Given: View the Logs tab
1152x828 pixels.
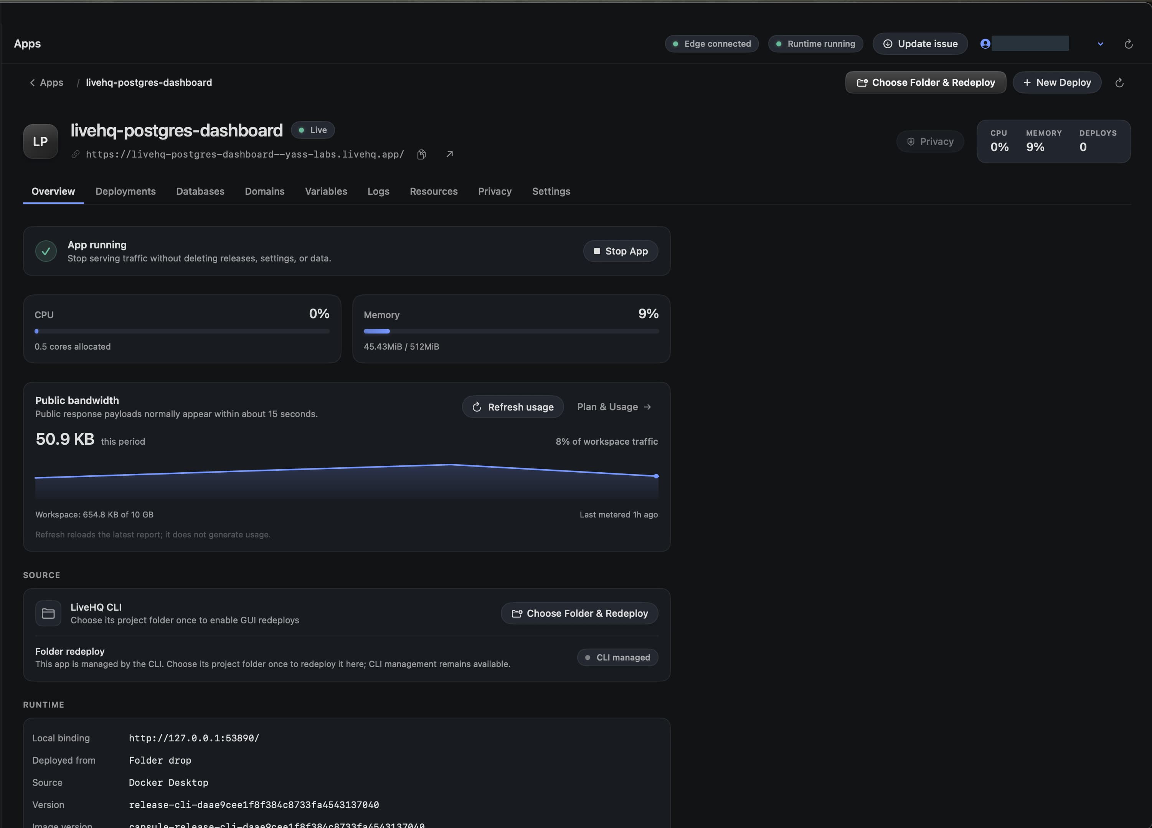Looking at the screenshot, I should tap(378, 191).
